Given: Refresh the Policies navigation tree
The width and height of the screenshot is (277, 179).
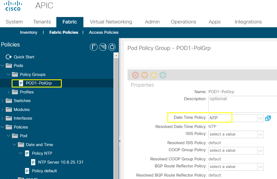Looking at the screenshot, I should (112, 47).
